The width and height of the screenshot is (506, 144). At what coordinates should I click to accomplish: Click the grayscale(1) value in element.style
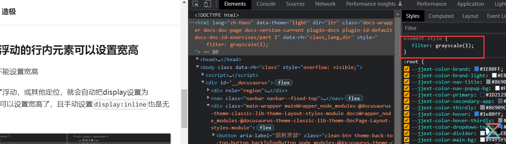click(453, 46)
